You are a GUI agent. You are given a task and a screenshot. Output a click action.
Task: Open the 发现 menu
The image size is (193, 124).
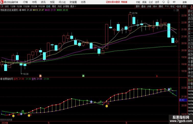coord(52,2)
